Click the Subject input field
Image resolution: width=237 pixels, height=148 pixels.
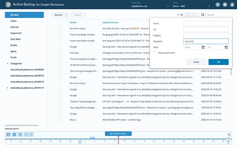tap(206, 35)
